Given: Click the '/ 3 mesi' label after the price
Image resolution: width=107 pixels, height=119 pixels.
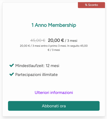Looking at the screenshot, I should tap(71, 41).
